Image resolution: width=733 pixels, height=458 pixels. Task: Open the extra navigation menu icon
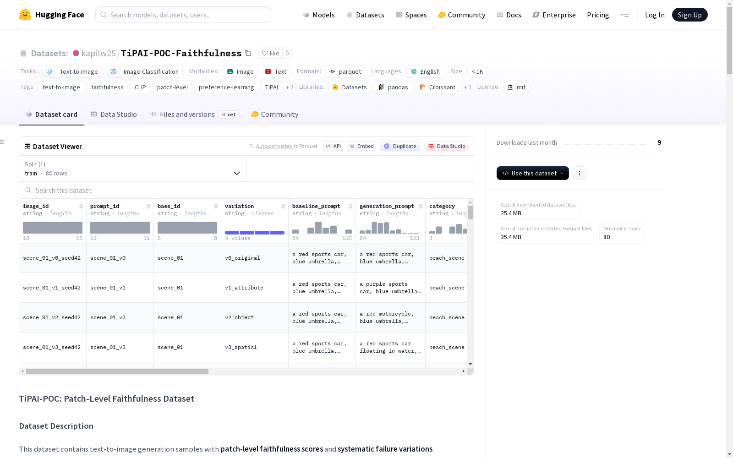[x=624, y=15]
